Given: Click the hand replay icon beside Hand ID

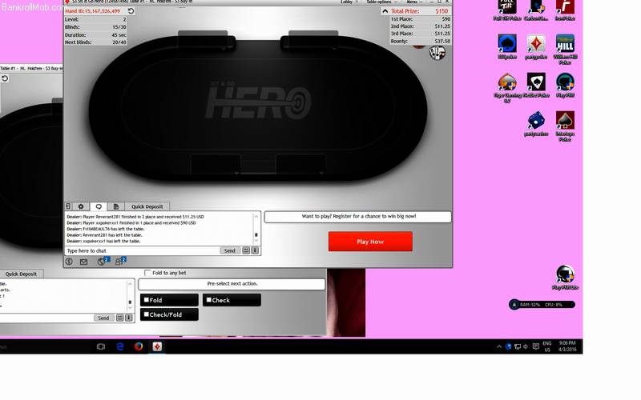Looking at the screenshot, I should (x=131, y=11).
